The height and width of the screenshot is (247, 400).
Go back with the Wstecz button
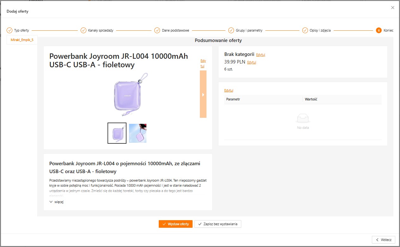click(x=384, y=240)
